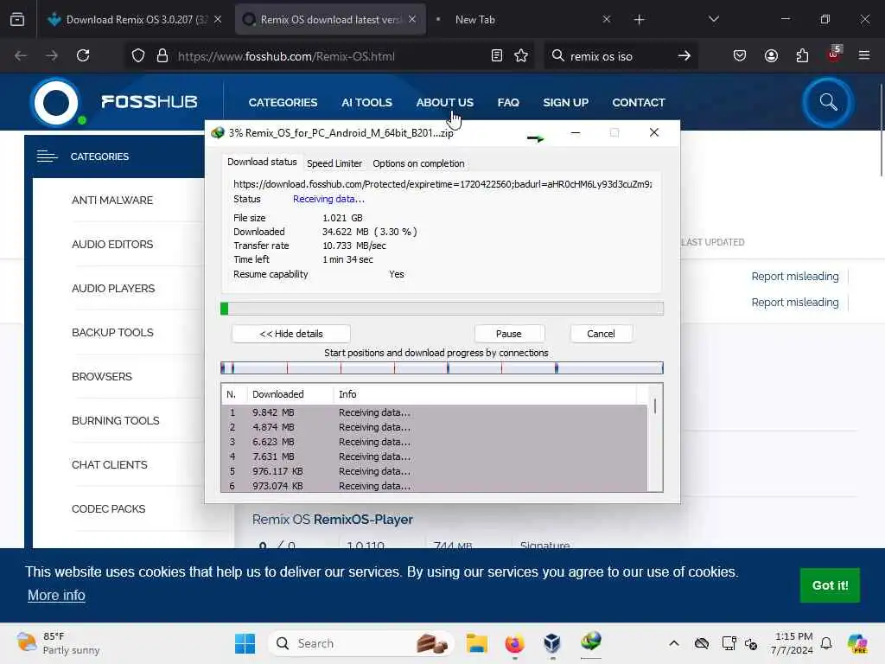Bookmark this page with star icon

click(521, 55)
